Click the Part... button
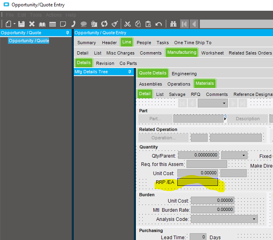Viewport: 273px width, 240px height. [x=155, y=119]
